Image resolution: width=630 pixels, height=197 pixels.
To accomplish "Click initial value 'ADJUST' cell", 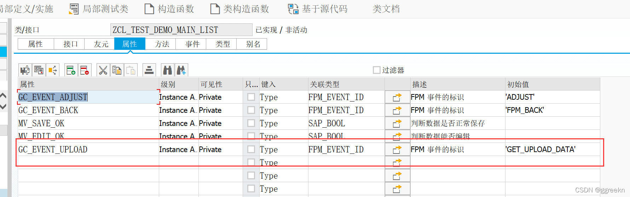I will (553, 97).
